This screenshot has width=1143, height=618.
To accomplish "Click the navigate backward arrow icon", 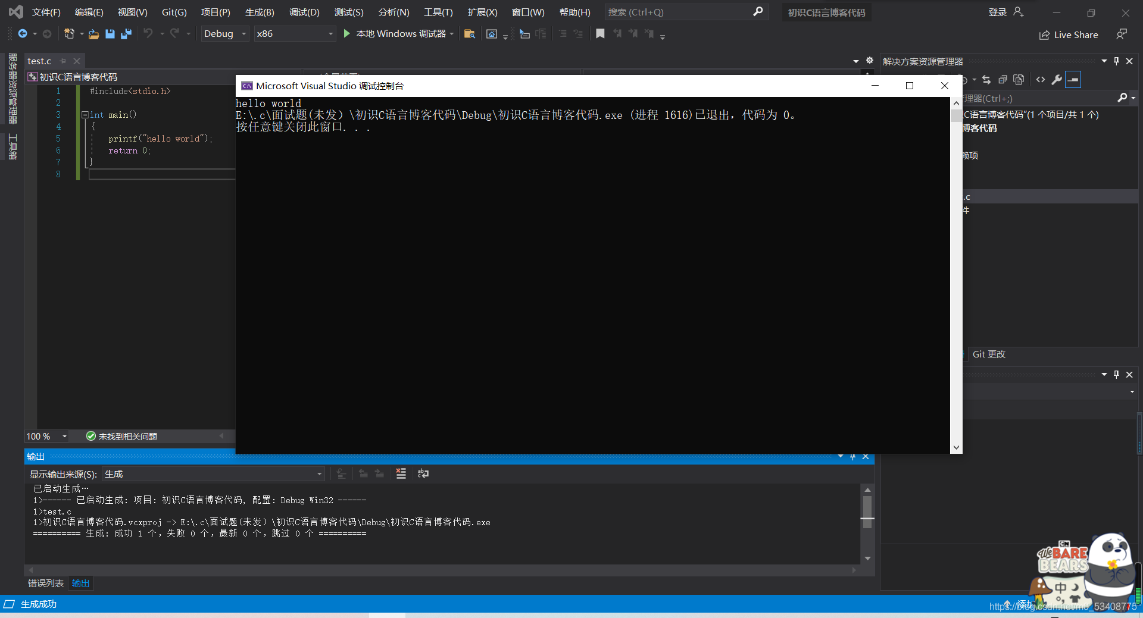I will point(23,34).
